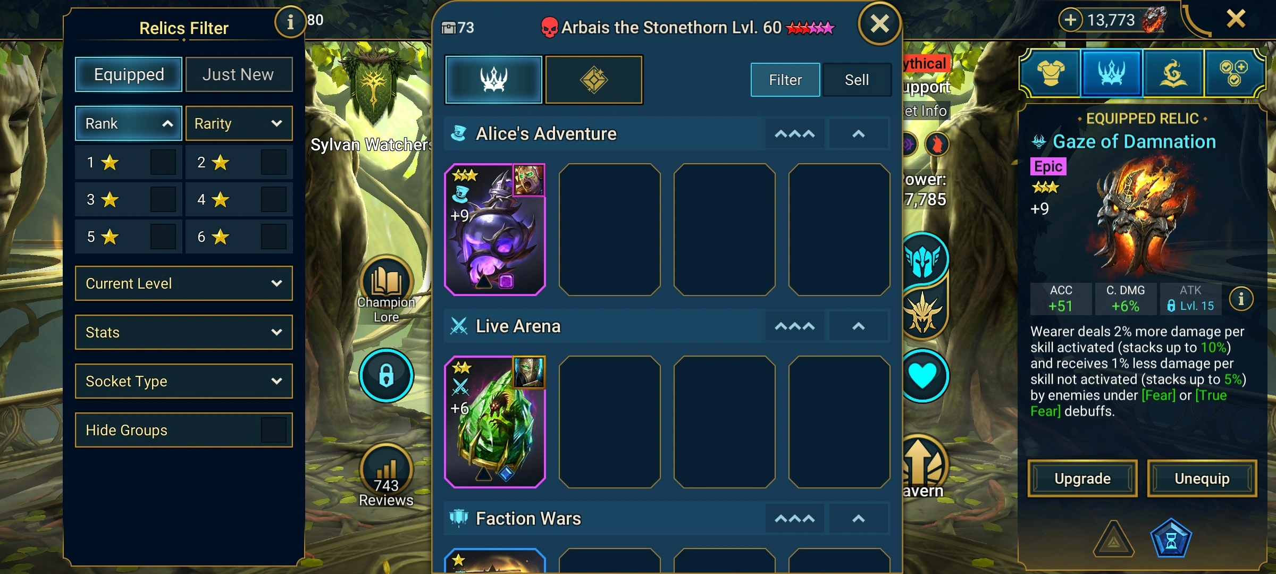
Task: Switch to the Equipped filter tab
Action: (x=129, y=74)
